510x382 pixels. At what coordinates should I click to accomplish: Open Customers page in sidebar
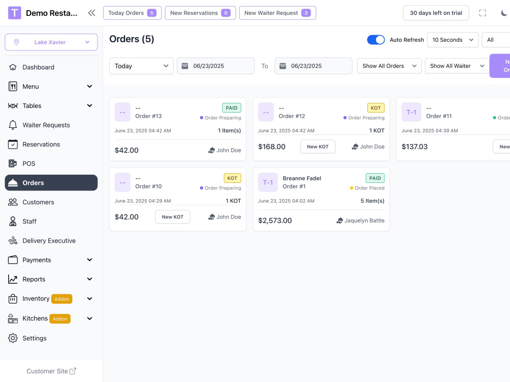click(51, 202)
